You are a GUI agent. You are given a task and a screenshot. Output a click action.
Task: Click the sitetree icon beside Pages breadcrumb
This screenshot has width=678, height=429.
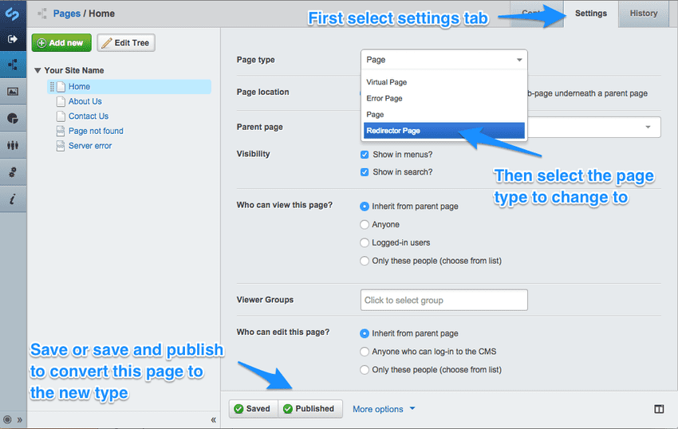coord(42,14)
